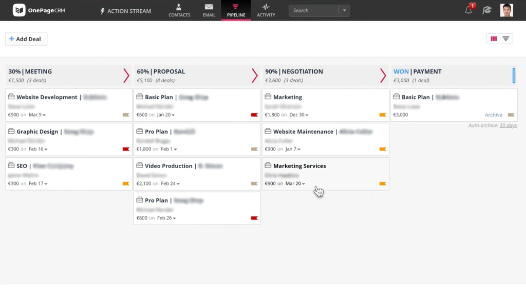Click the flag on Website Development deal
This screenshot has height=296, width=526.
click(x=126, y=115)
